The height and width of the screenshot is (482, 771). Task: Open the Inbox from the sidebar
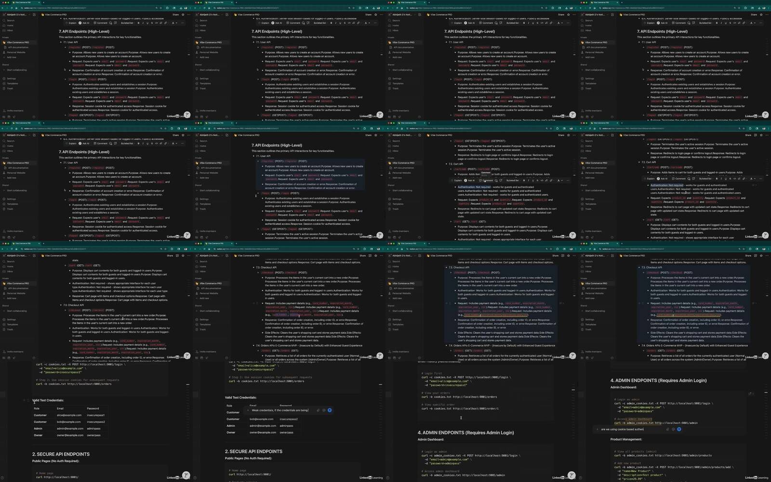tap(11, 30)
